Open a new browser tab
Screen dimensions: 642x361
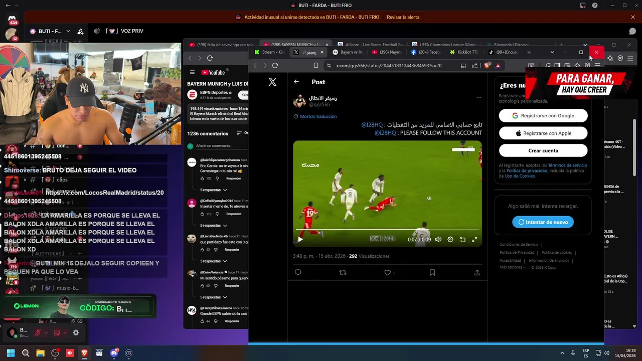coord(529,52)
